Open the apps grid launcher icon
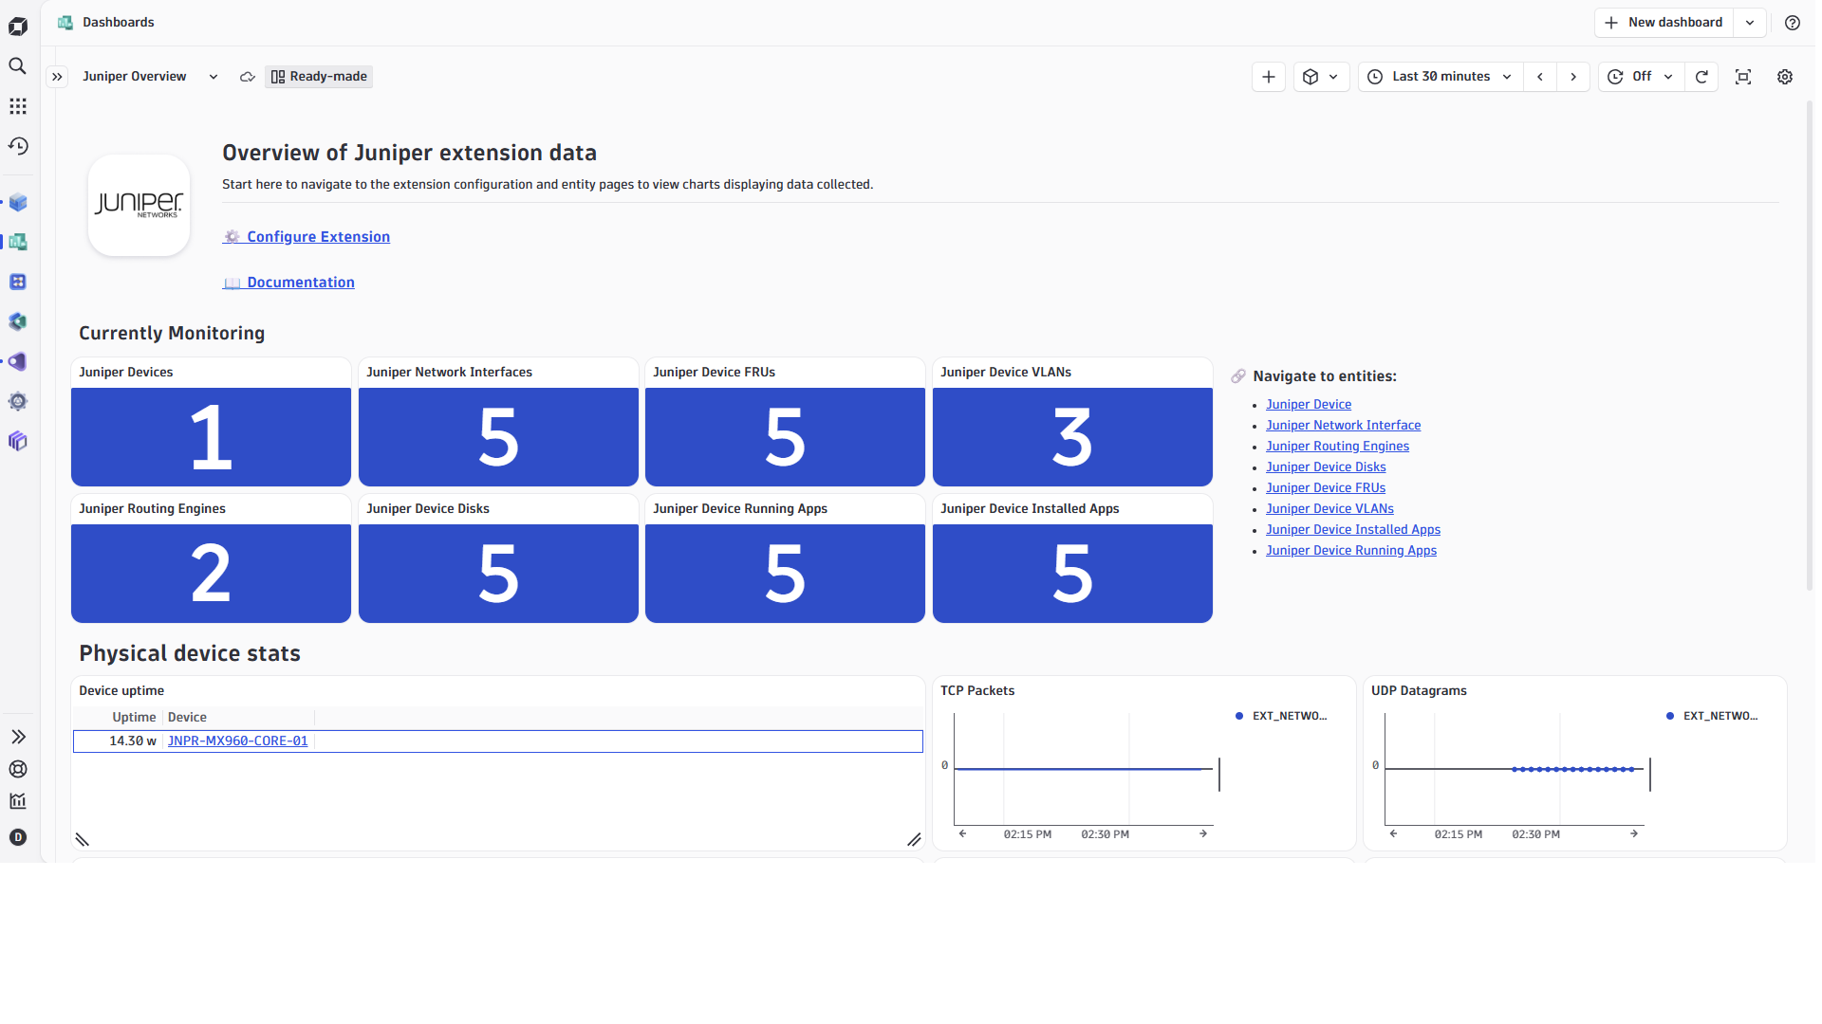 [x=18, y=106]
